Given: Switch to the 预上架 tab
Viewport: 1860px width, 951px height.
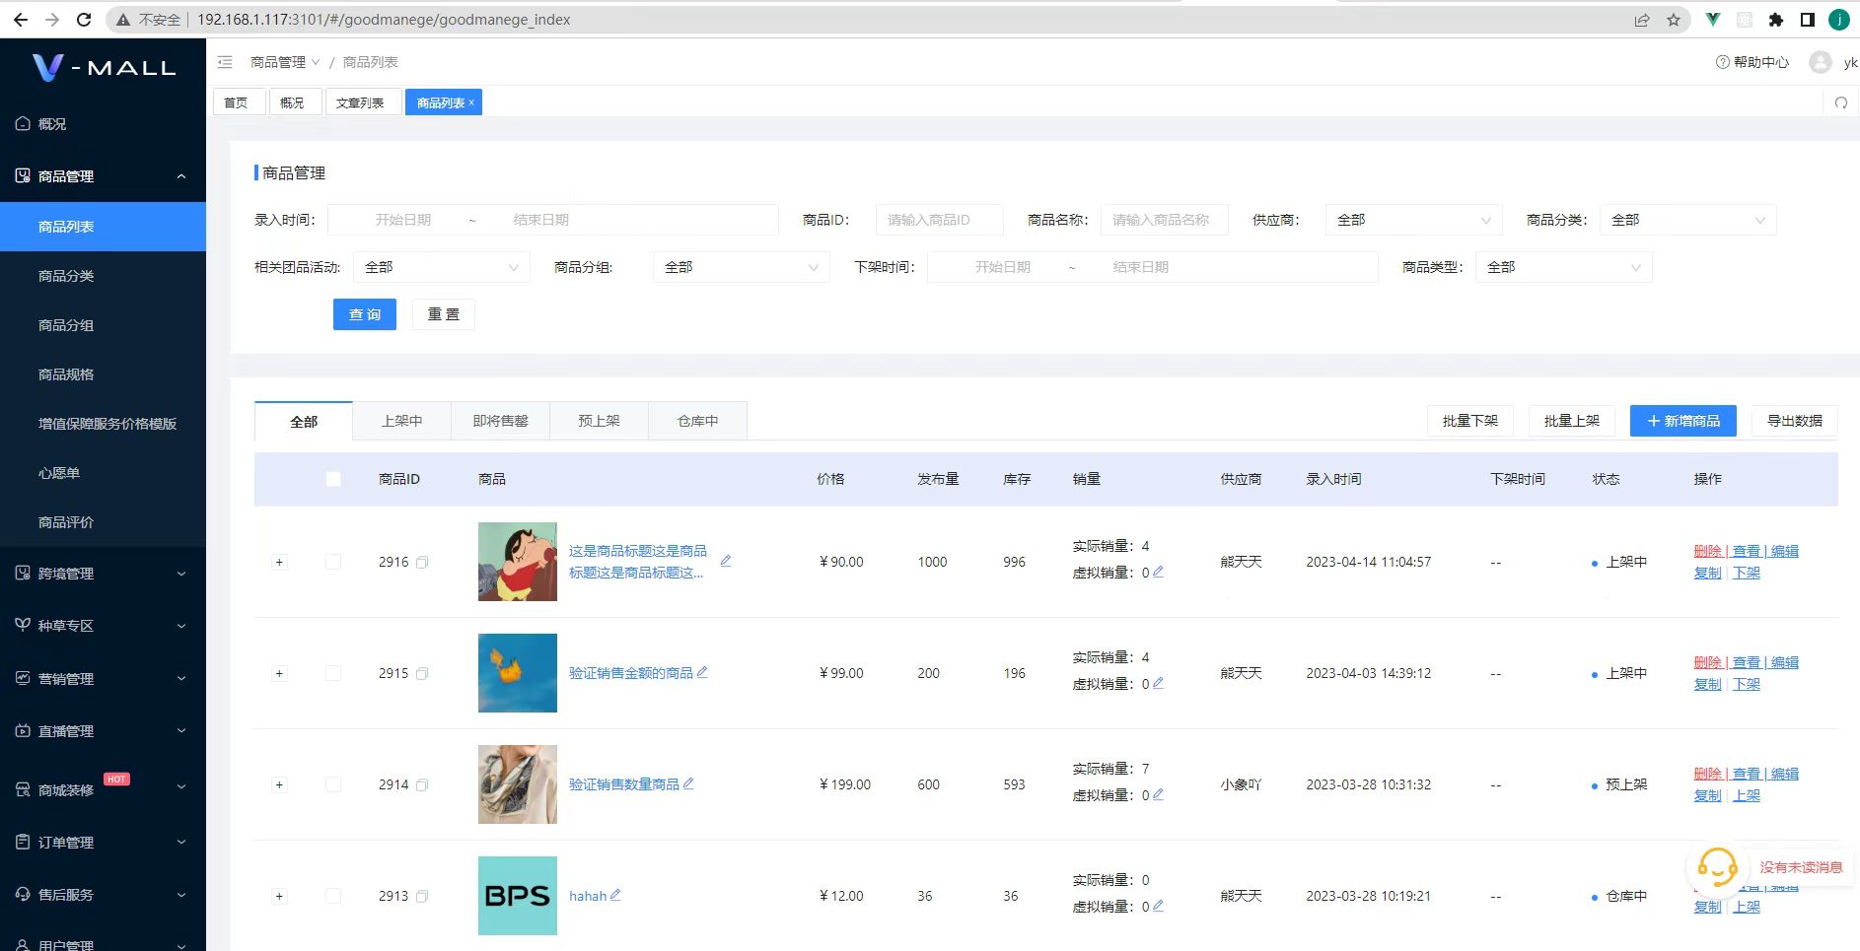Looking at the screenshot, I should (x=599, y=421).
